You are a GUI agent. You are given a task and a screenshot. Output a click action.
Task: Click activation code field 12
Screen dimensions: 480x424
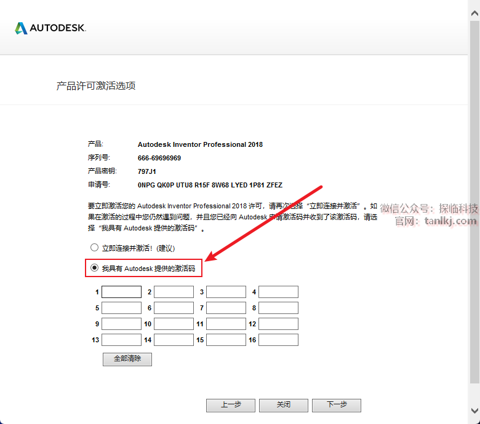click(x=279, y=324)
